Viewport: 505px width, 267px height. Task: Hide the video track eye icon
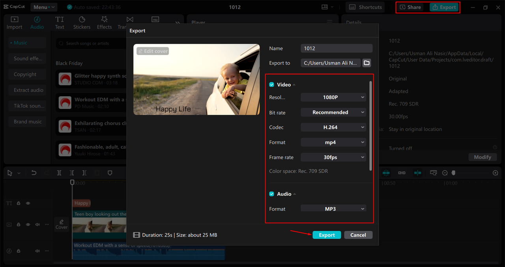click(x=28, y=224)
